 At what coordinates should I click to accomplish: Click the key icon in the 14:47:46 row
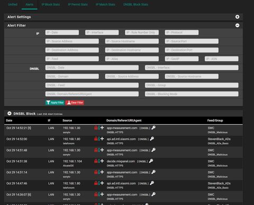[x=152, y=183]
